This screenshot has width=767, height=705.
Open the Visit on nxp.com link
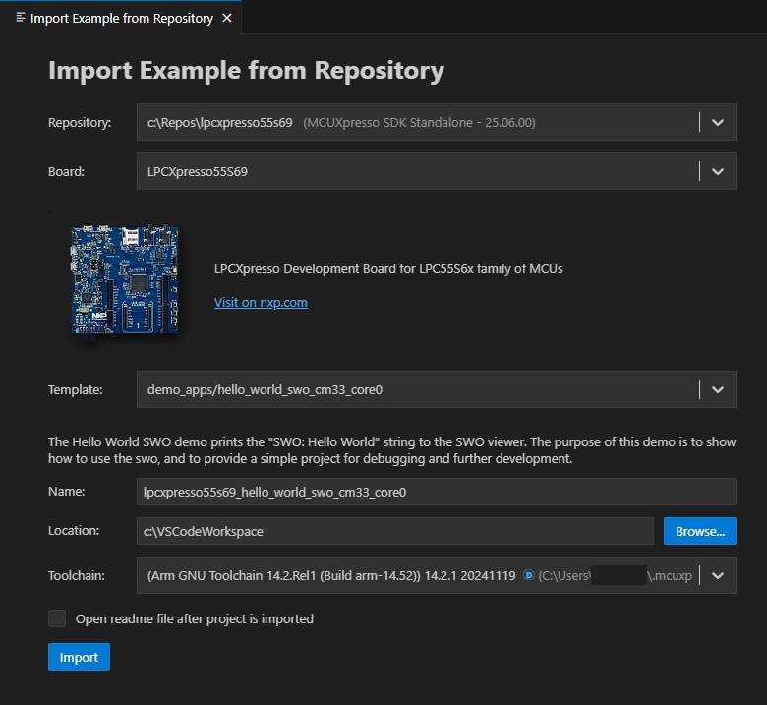click(261, 302)
